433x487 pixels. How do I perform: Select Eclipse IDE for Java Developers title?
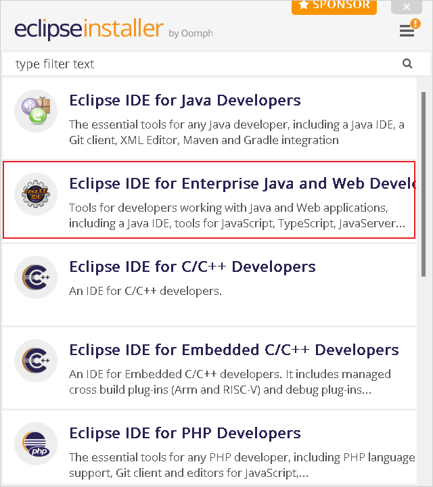[185, 100]
